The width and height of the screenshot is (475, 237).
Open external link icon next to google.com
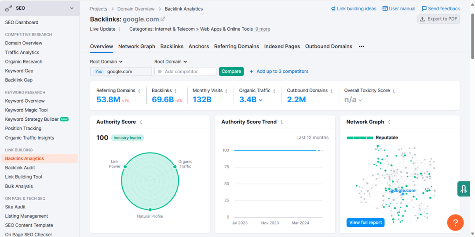point(163,19)
